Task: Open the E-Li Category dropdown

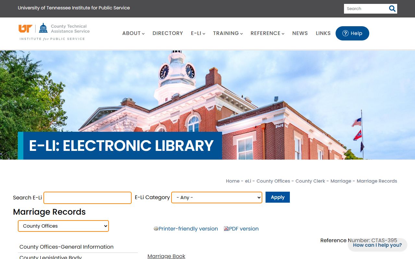Action: pos(217,197)
